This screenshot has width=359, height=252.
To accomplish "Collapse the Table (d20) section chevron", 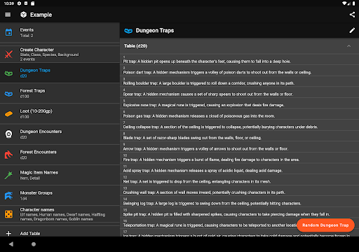I will (x=348, y=46).
